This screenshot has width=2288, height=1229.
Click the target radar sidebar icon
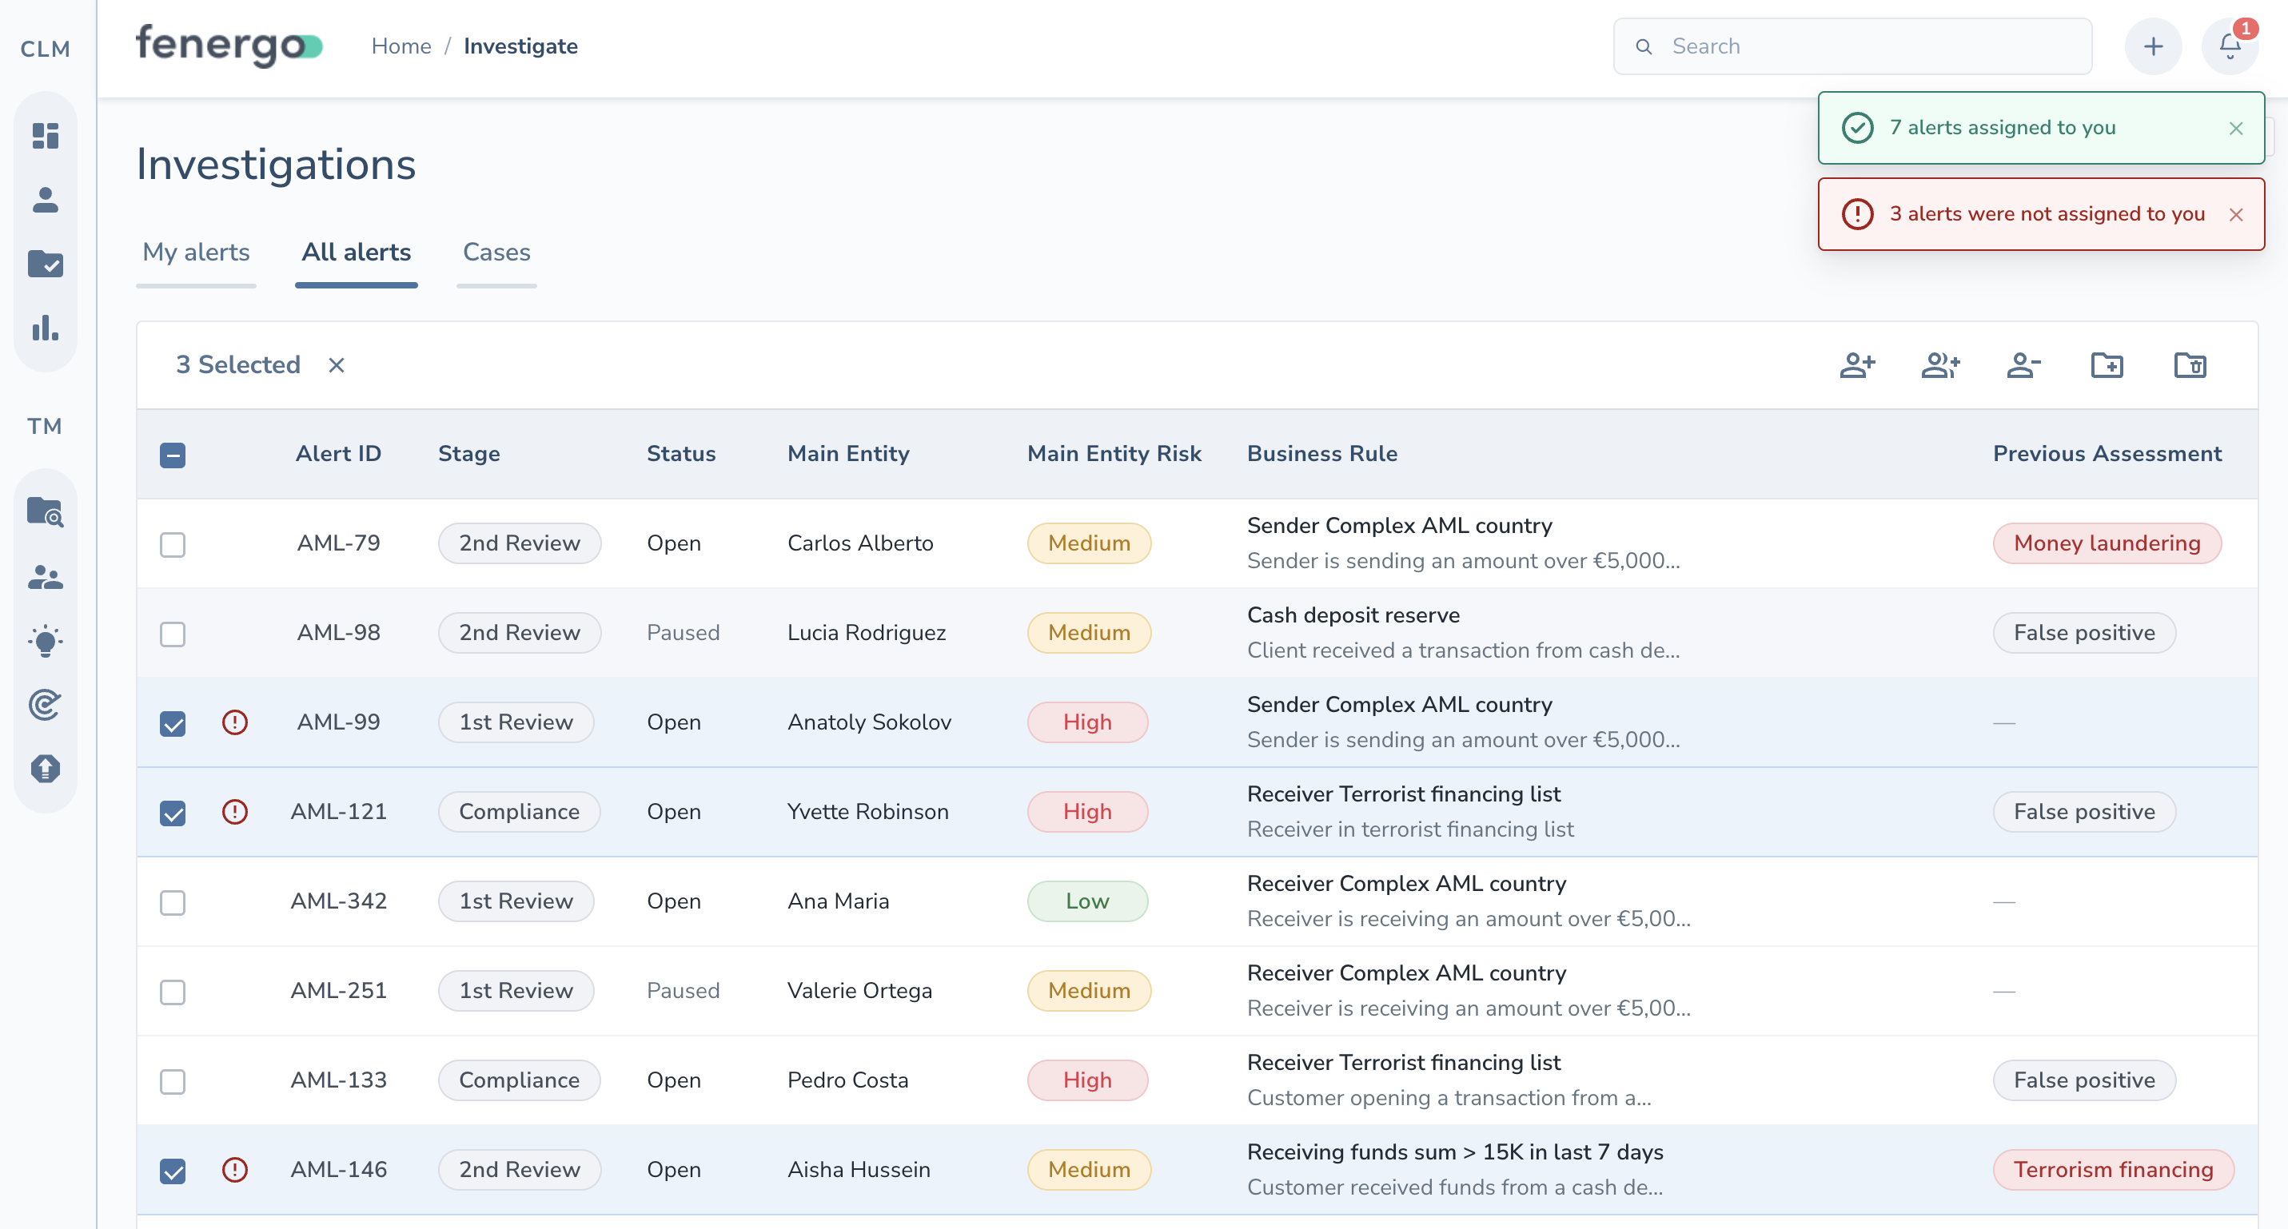coord(46,704)
